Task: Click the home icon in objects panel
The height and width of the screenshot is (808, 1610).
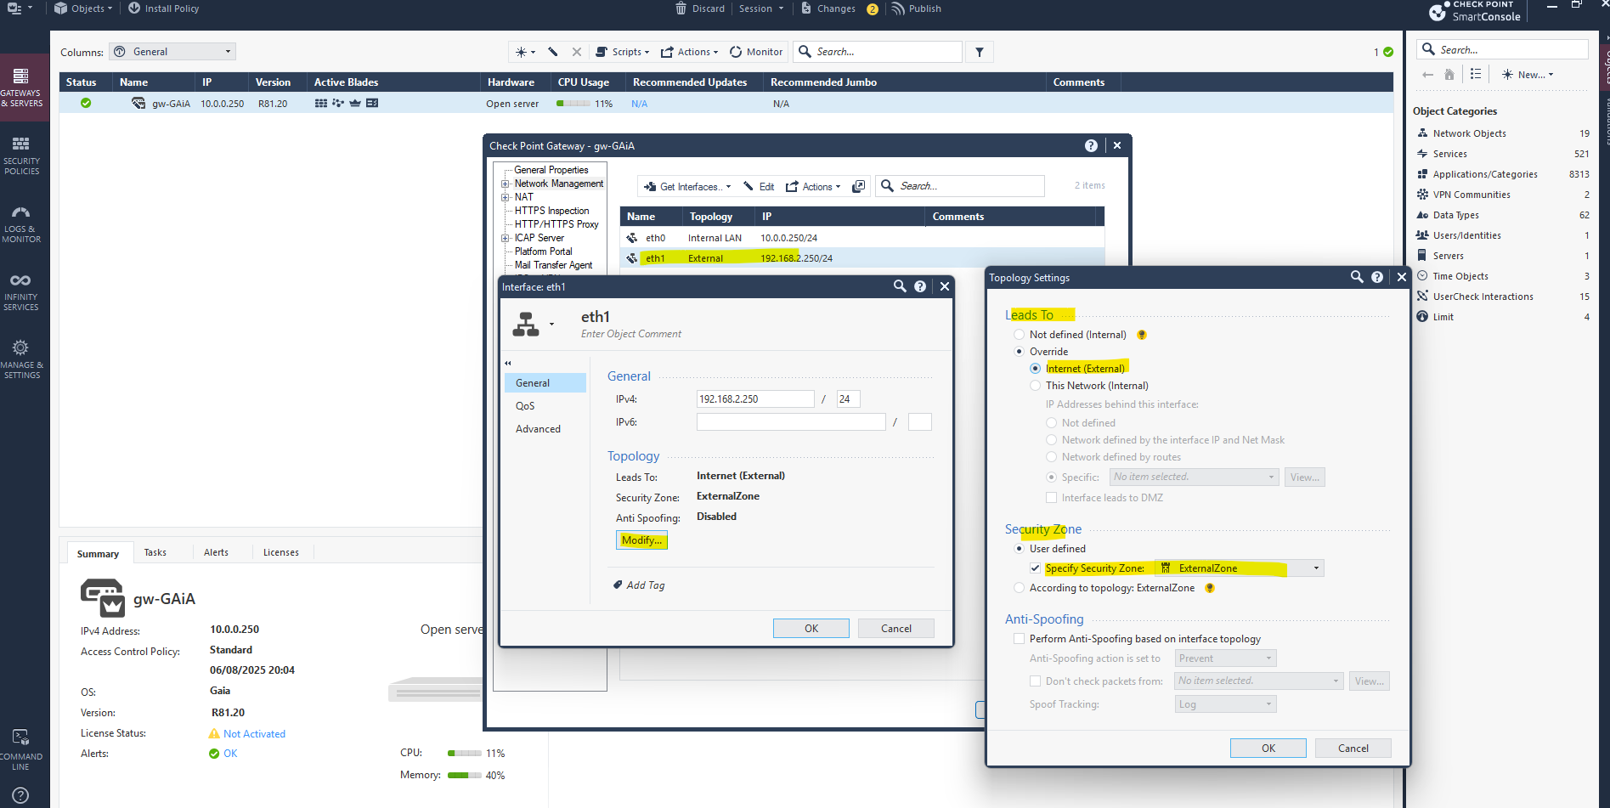Action: pyautogui.click(x=1449, y=75)
